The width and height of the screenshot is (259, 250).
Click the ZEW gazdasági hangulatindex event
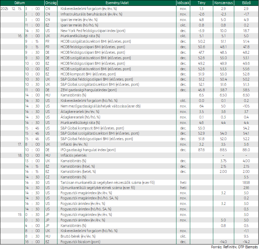point(88,90)
